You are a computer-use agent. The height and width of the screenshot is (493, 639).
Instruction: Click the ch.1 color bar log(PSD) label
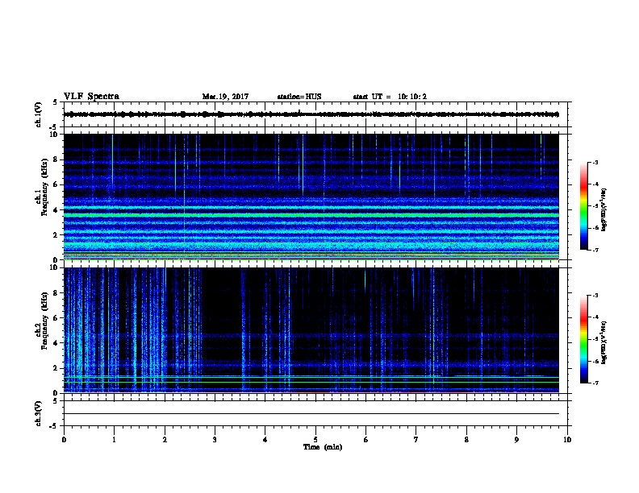pos(603,210)
